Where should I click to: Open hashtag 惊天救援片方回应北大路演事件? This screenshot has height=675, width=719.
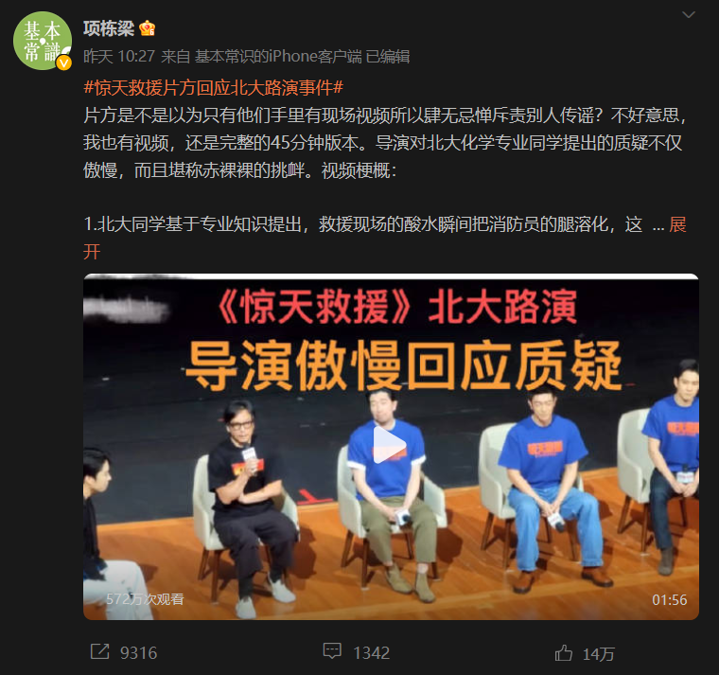coord(213,88)
